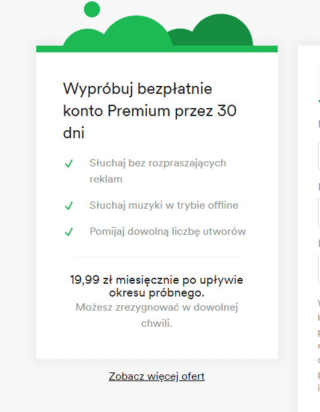The image size is (320, 412).
Task: Focus the third partially visible input field
Action: point(319,269)
